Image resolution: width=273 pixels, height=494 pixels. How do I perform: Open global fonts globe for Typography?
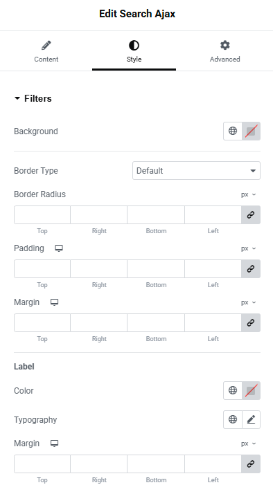[233, 419]
